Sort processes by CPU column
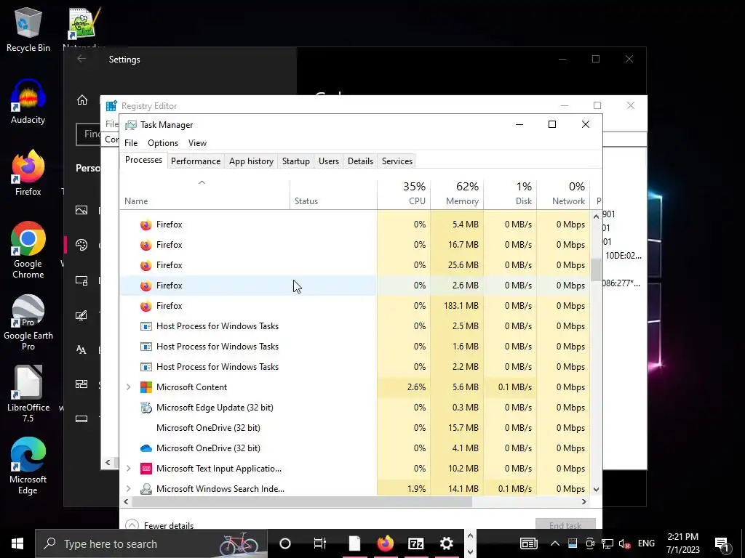Viewport: 745px width, 558px height. (404, 195)
